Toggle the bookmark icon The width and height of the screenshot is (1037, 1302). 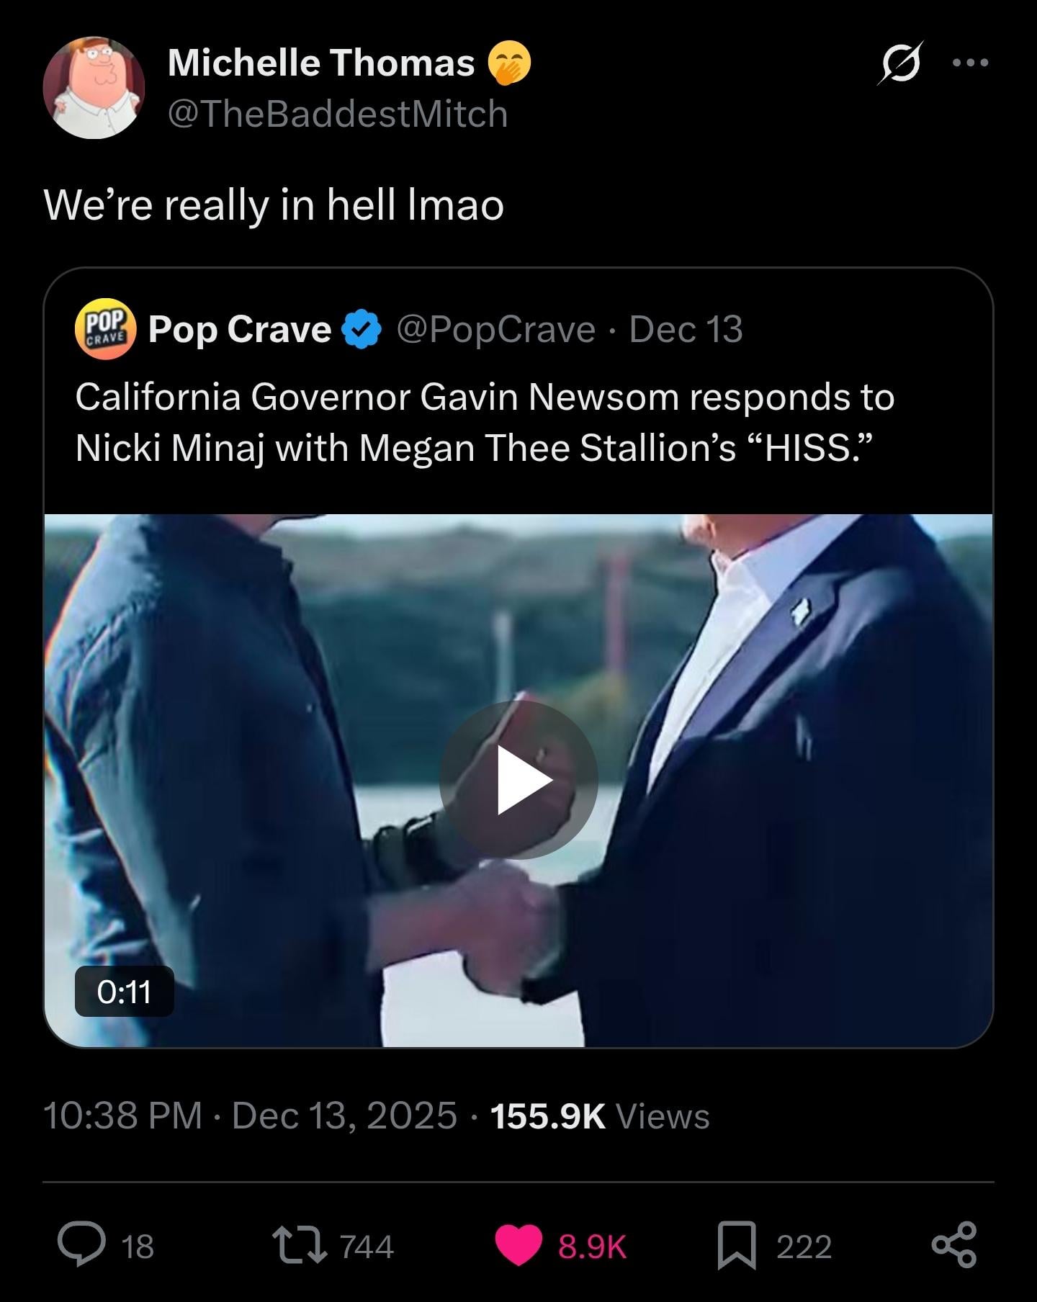(737, 1245)
